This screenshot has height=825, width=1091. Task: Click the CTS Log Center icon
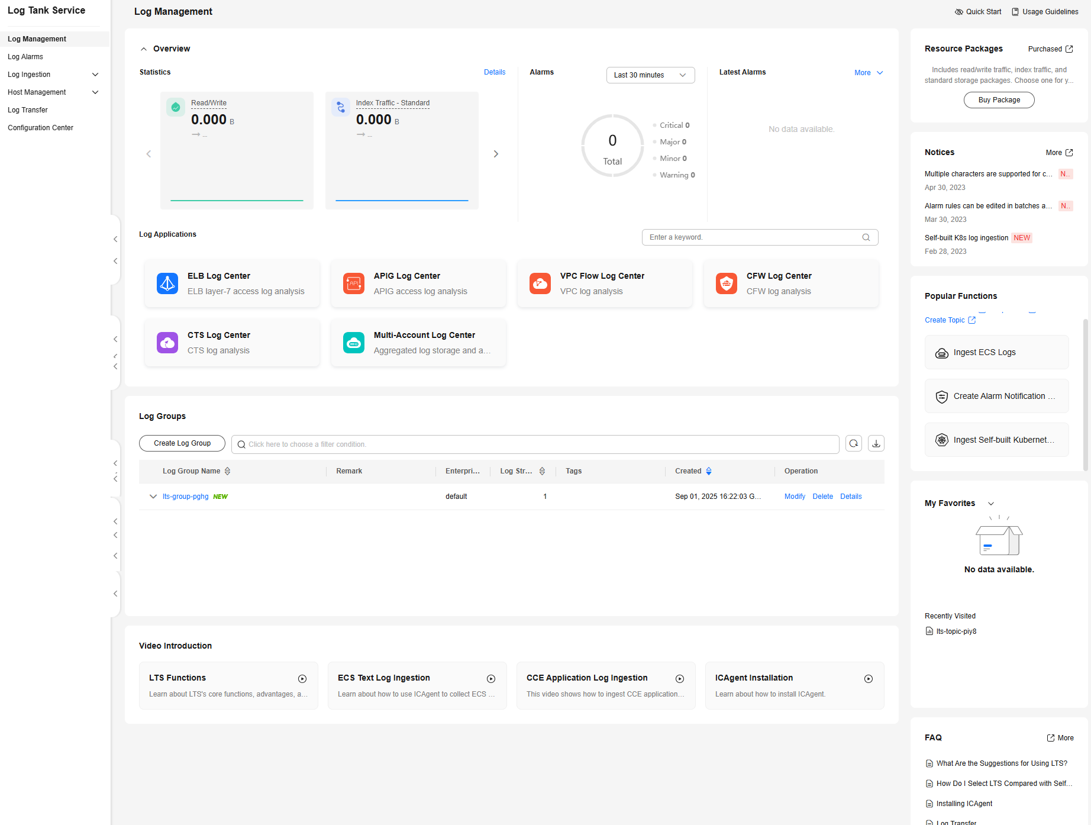click(167, 343)
